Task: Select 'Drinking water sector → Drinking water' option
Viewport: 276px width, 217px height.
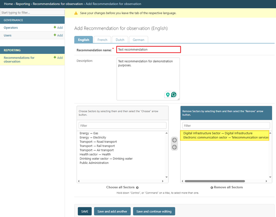Action: [106, 159]
